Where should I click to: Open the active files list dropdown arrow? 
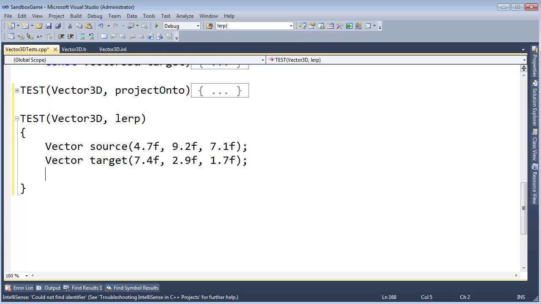(x=523, y=49)
